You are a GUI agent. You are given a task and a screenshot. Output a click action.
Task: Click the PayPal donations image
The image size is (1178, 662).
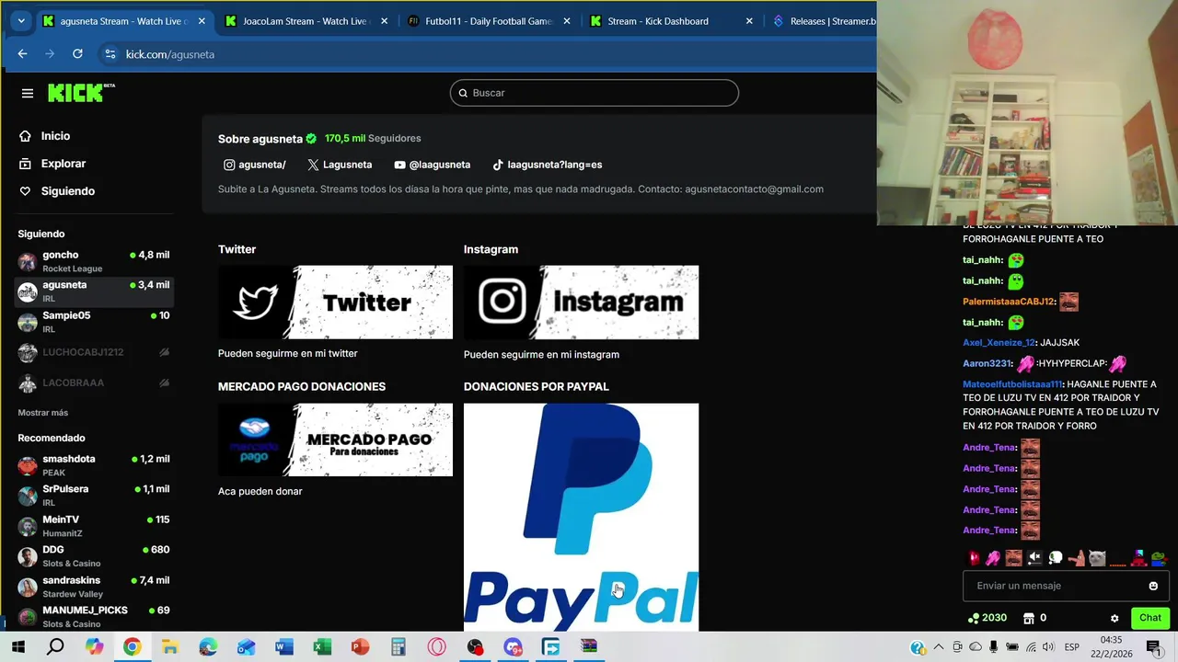pos(581,517)
